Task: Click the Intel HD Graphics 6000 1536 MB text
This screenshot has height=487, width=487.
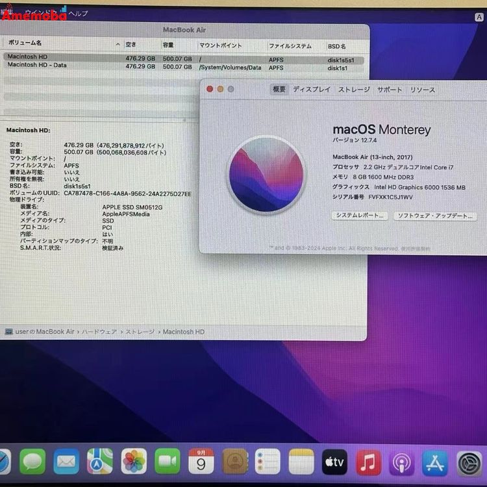Action: 419,187
